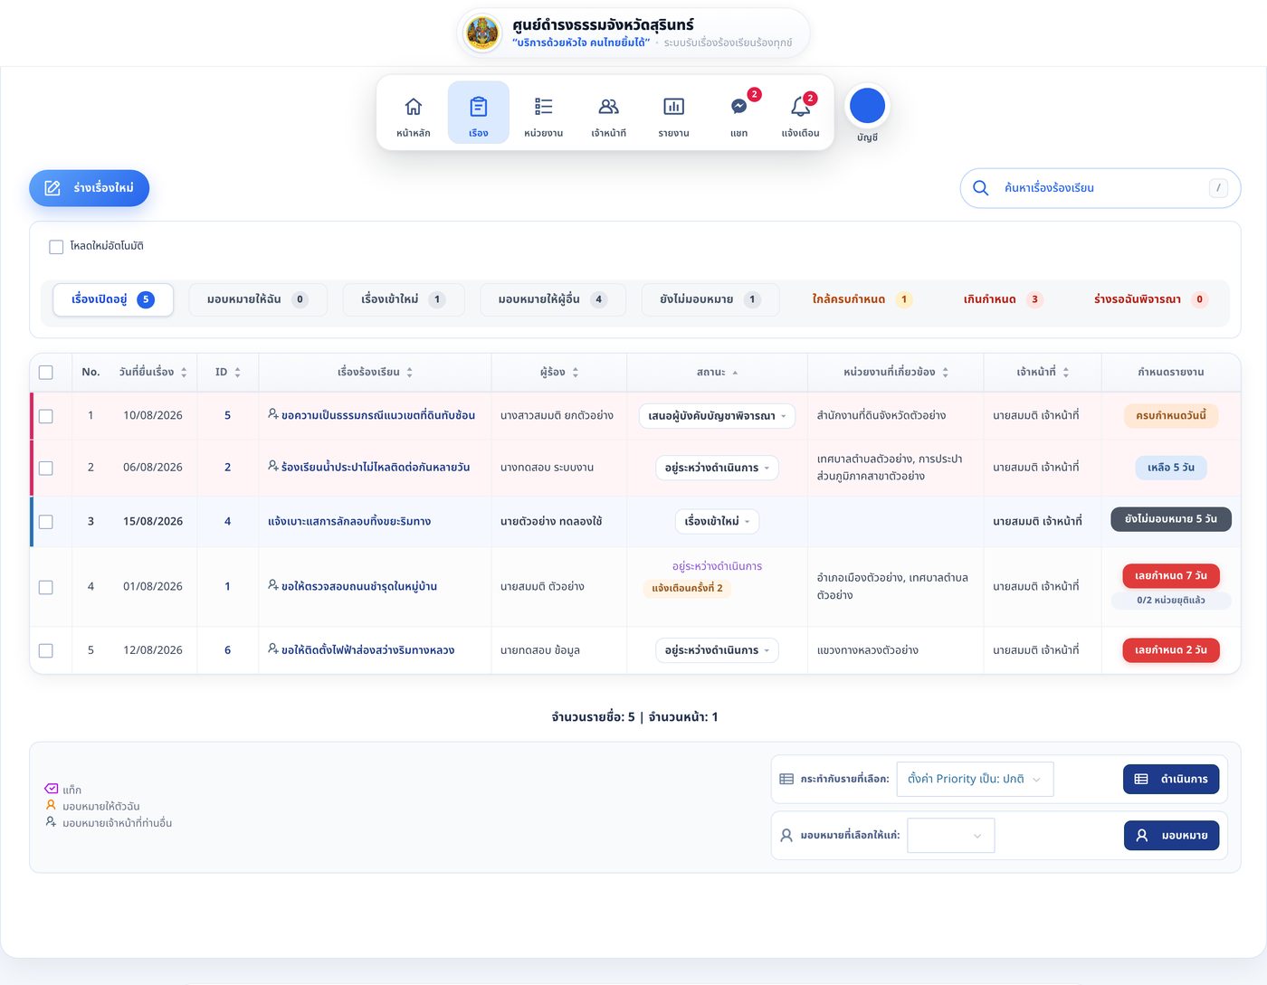Viewport: 1267px width, 985px height.
Task: Open ตั้งค่า Priority เป็น: ปกติ dropdown
Action: [975, 779]
